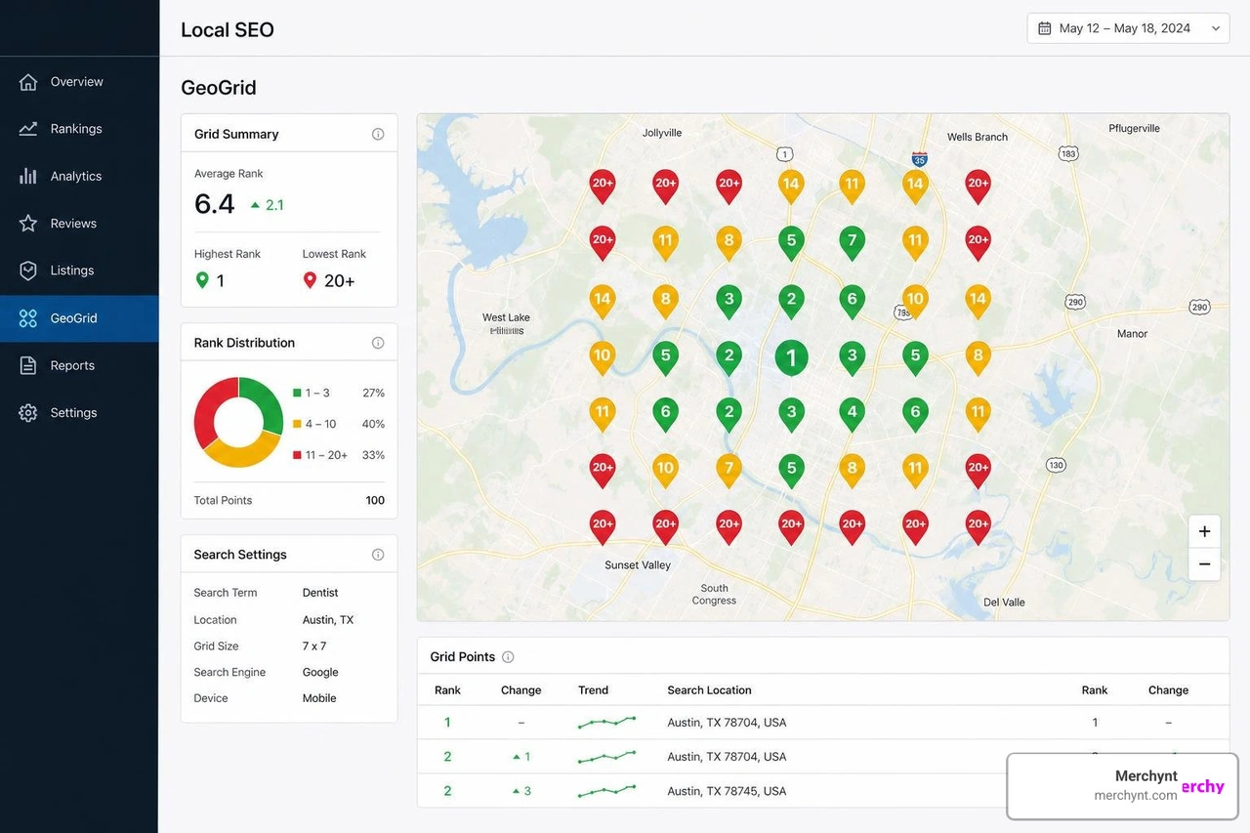This screenshot has width=1250, height=833.
Task: Open the May 12 – May 18 date dropdown
Action: (1128, 28)
